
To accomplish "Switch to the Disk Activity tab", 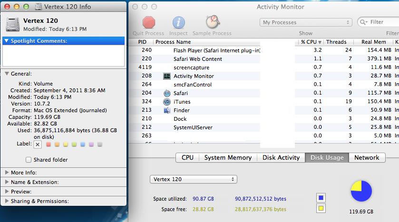I will [x=281, y=157].
